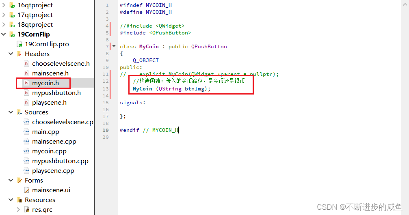Click the Forms folder icon

click(19, 181)
